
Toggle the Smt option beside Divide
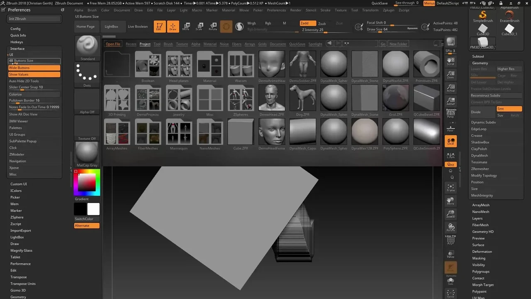(509, 109)
